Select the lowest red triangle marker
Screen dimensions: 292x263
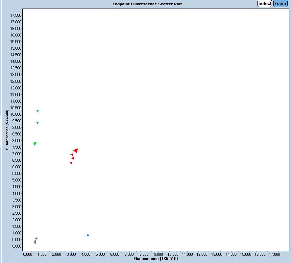[71, 163]
